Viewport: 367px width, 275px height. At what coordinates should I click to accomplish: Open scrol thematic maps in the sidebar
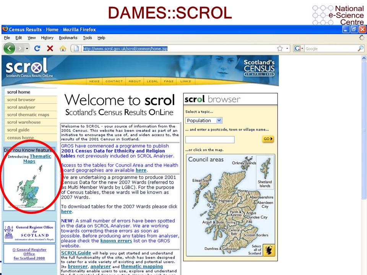(31, 115)
